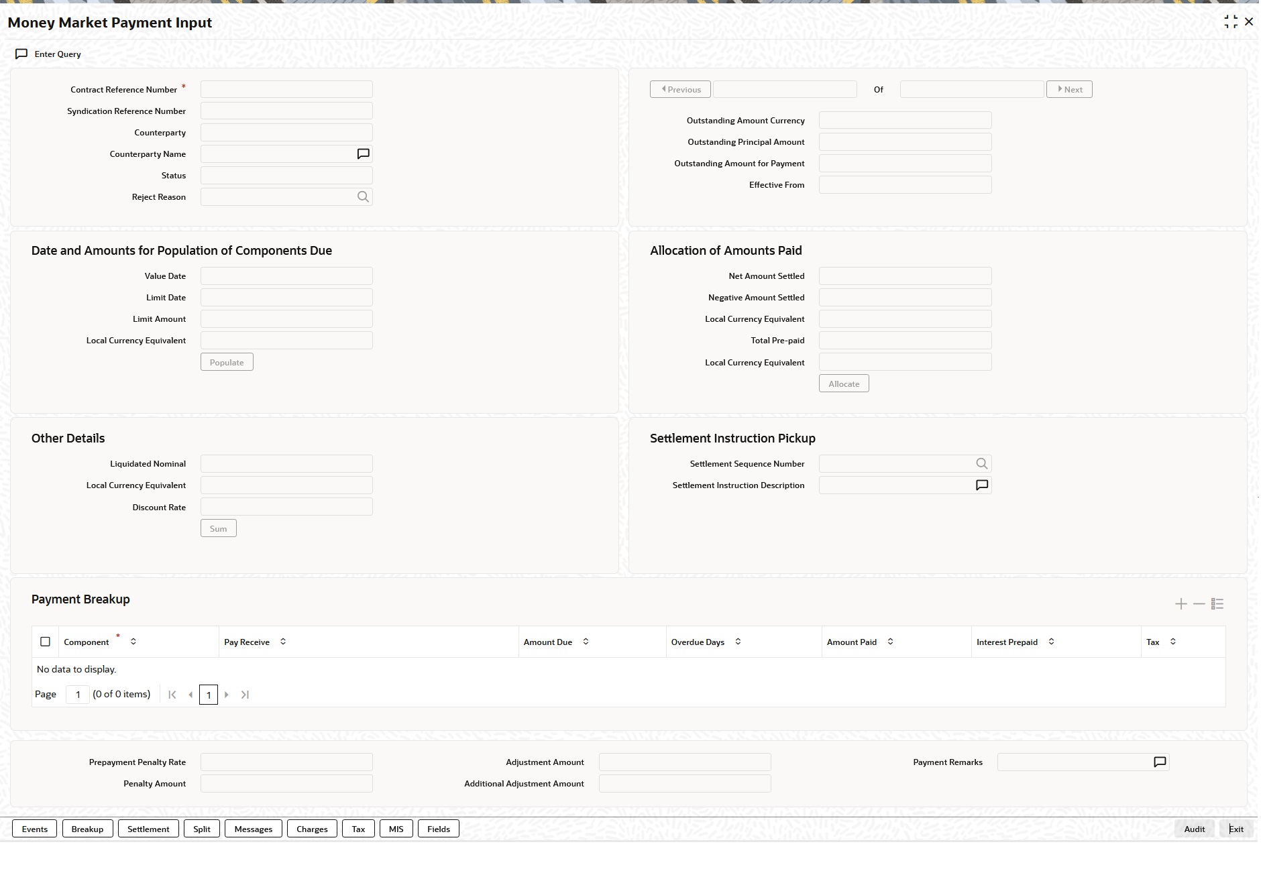Click the Populate button
The image size is (1261, 877).
pos(227,362)
